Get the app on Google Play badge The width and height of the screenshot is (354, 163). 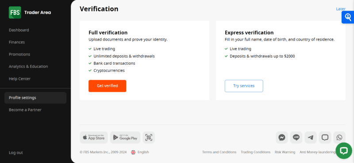tap(125, 137)
